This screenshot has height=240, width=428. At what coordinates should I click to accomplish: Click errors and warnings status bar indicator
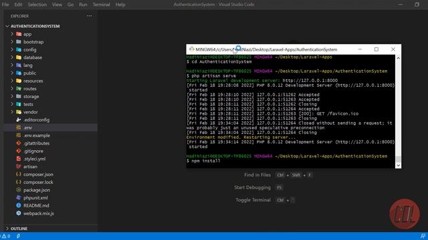(x=5, y=236)
